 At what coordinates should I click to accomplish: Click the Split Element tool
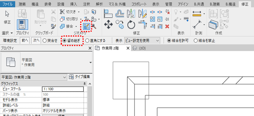pos(152,12)
